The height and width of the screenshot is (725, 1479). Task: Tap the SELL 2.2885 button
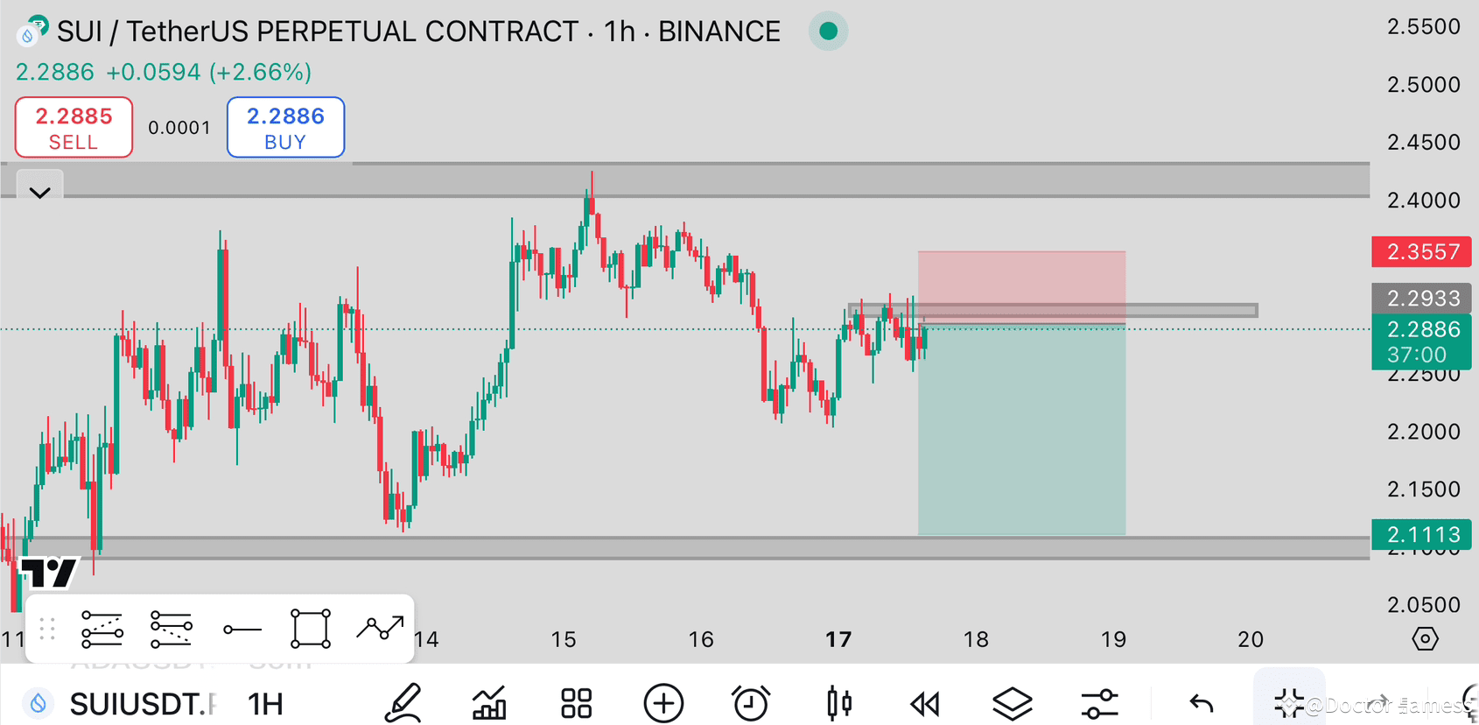tap(74, 127)
